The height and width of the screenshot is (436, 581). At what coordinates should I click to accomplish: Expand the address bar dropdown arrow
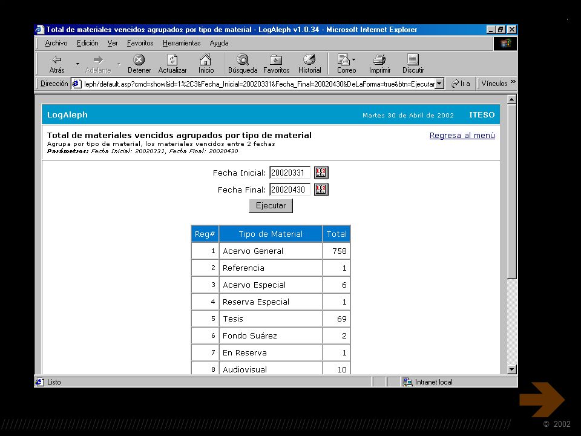coord(439,84)
